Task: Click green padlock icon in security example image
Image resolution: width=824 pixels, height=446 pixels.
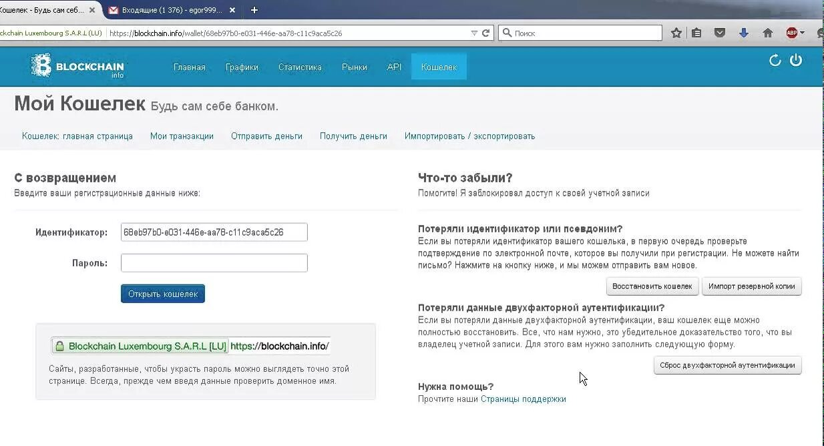Action: click(x=59, y=347)
